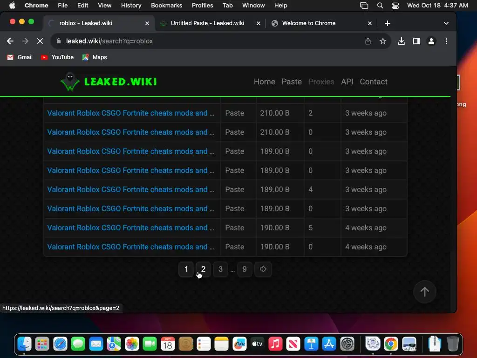View site information via the lock icon
477x358 pixels.
59,41
